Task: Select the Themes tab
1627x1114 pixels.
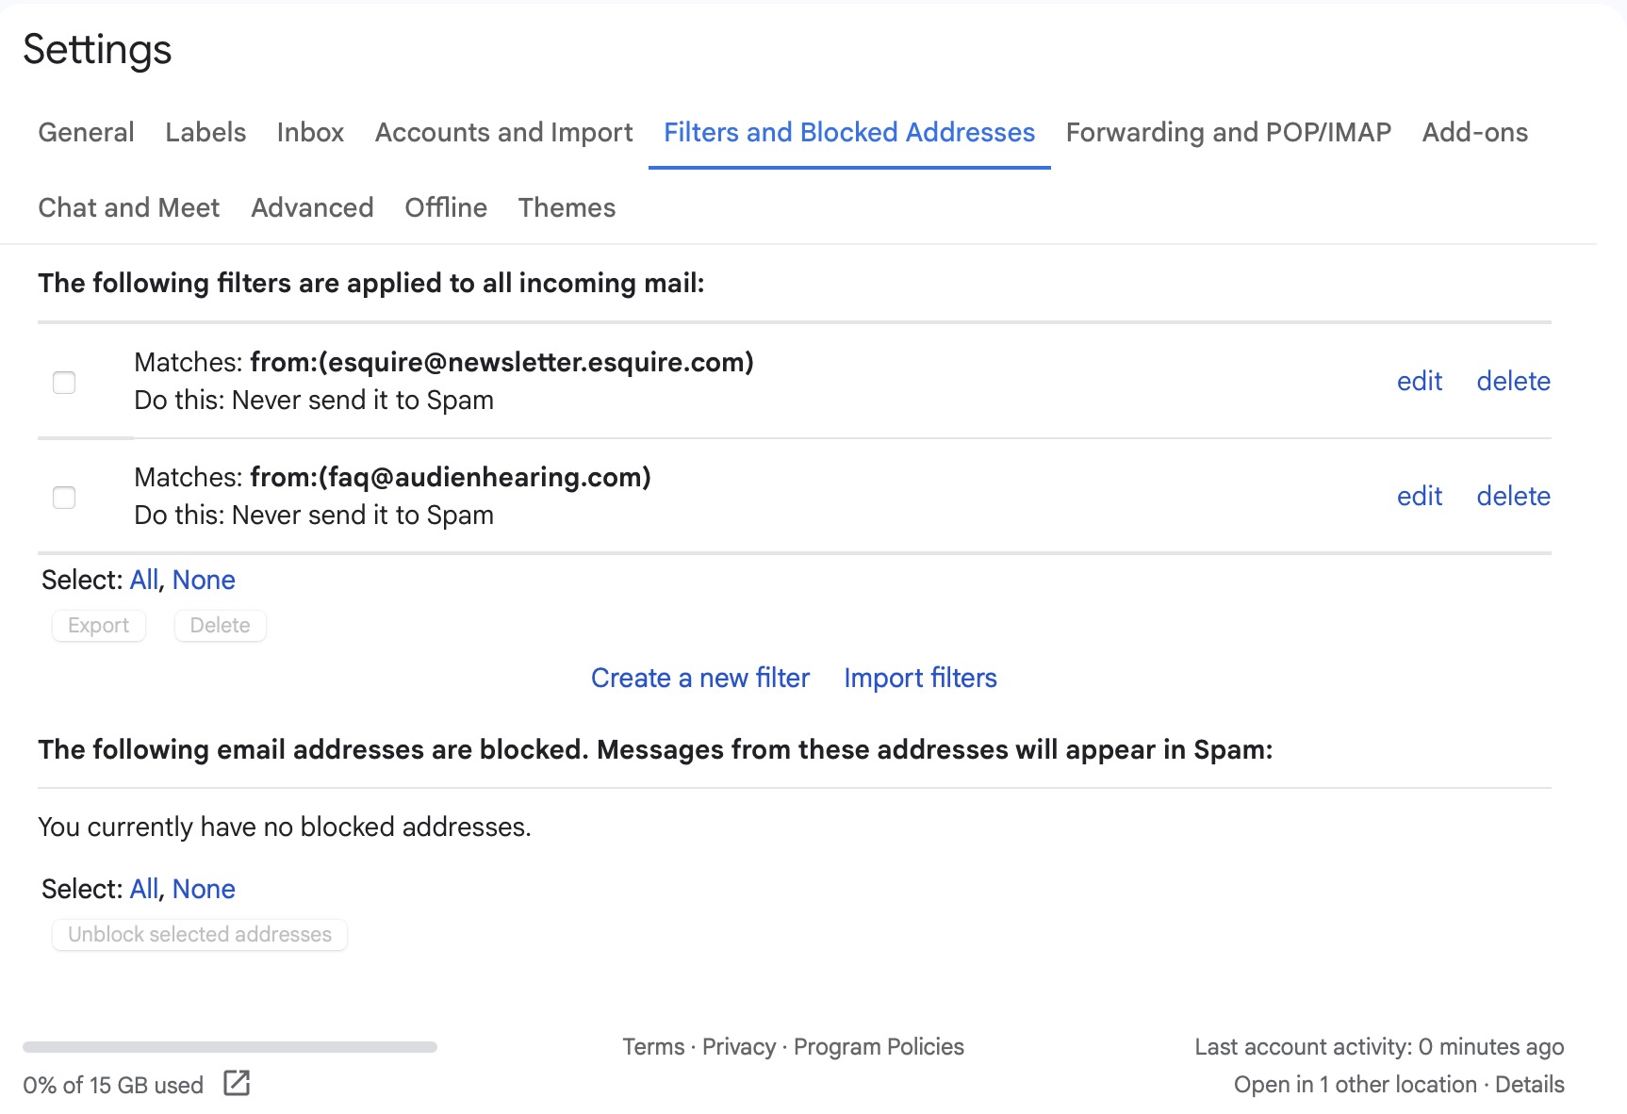Action: click(567, 207)
